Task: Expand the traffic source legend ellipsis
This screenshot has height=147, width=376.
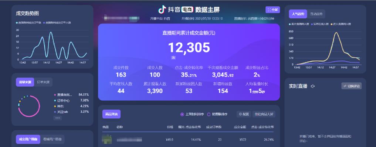Action: (x=58, y=118)
